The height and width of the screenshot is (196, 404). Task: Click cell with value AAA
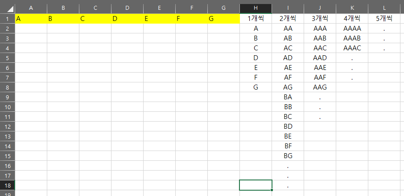coord(320,29)
